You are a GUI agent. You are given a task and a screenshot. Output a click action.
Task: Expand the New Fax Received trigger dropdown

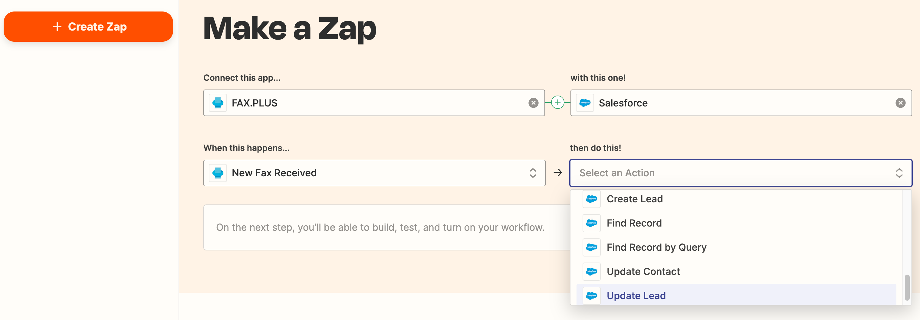374,173
